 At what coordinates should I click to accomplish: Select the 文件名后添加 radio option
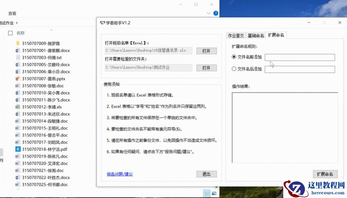pyautogui.click(x=234, y=69)
